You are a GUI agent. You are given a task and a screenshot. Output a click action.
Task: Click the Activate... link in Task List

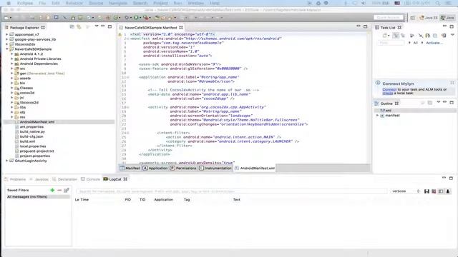pos(434,43)
